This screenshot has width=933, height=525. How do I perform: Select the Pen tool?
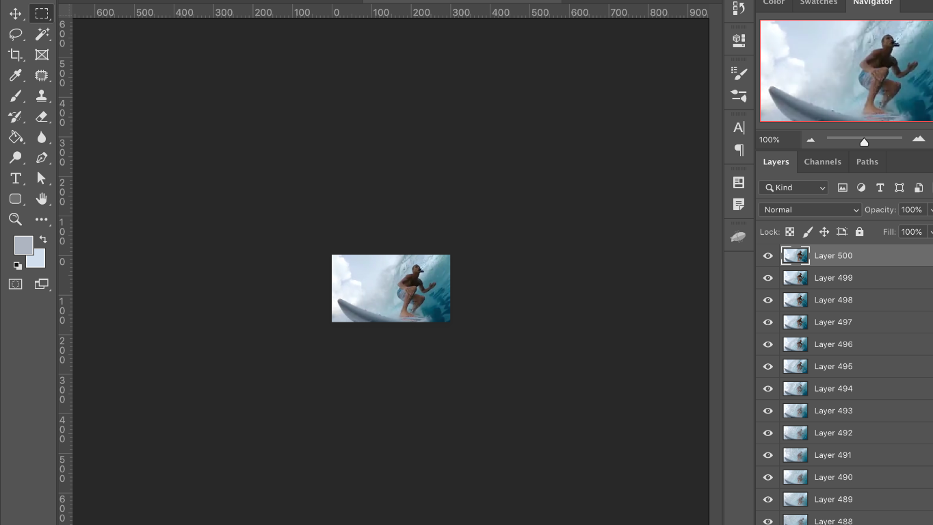click(42, 157)
